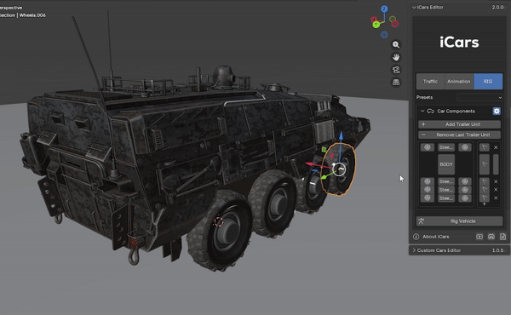Remove the first axle with its X button
The width and height of the screenshot is (511, 315).
(x=496, y=147)
